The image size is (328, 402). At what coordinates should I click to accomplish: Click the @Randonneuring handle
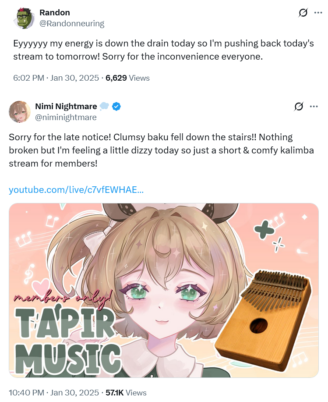tap(72, 24)
